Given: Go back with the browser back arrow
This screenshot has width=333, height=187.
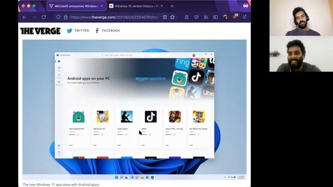Looking at the screenshot, I should (24, 17).
